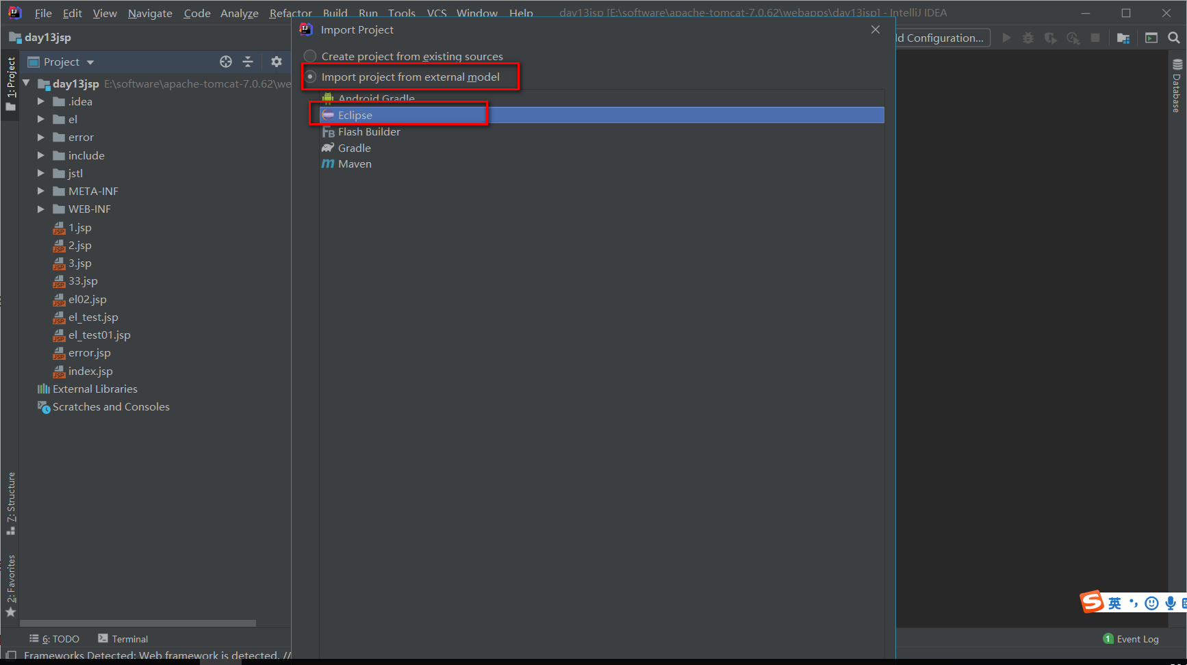Screen dimensions: 1187x665
Task: Click the Profiler run icon
Action: (1073, 38)
